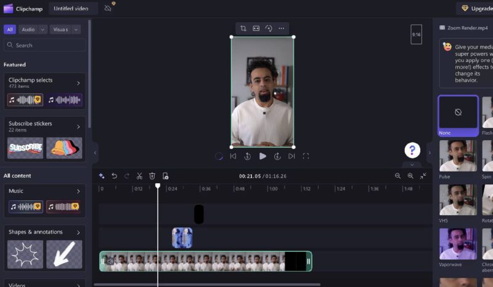Expand the Subscribe stickers collection
This screenshot has width=493, height=287.
click(x=78, y=127)
